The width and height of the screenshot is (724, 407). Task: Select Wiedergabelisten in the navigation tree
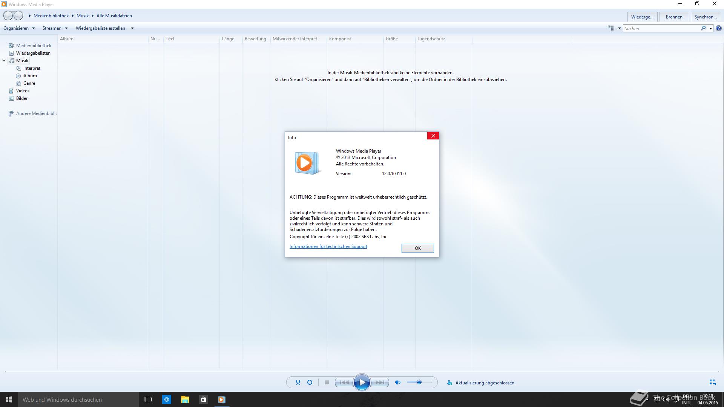33,53
